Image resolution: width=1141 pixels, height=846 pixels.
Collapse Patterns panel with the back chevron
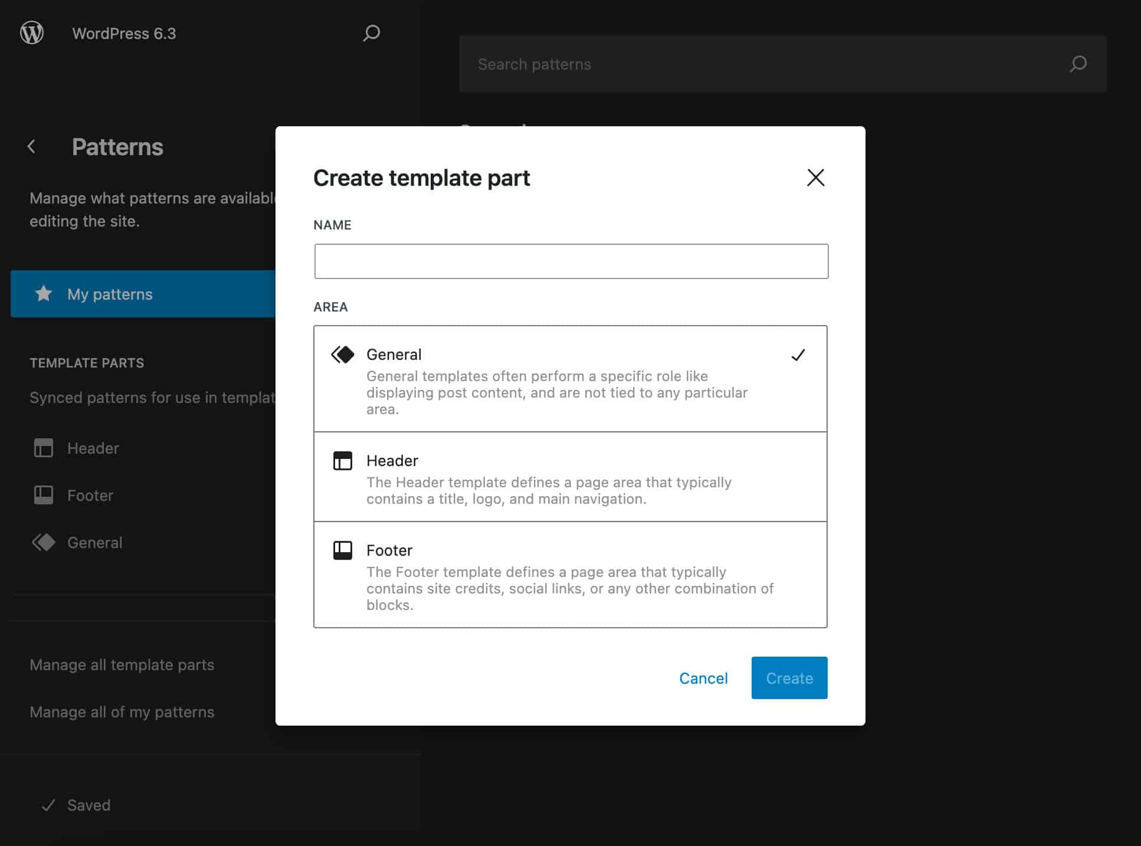point(31,146)
